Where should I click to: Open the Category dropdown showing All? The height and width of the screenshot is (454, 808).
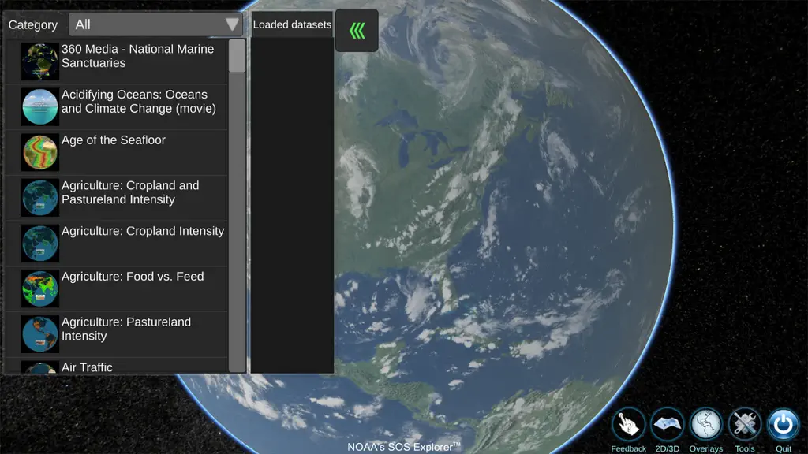point(155,24)
